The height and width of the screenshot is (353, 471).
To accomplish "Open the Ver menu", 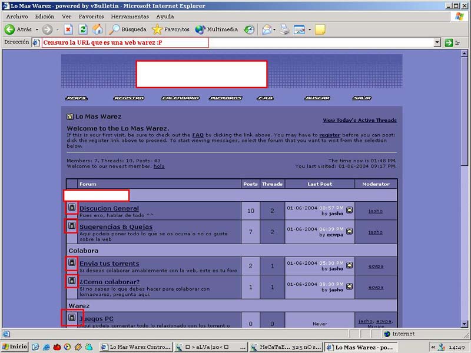I will [67, 16].
